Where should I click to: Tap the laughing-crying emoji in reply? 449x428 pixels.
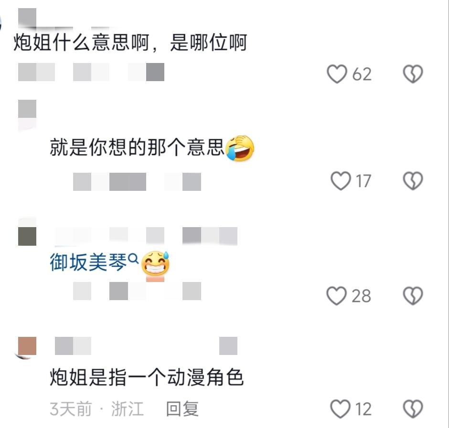[240, 147]
